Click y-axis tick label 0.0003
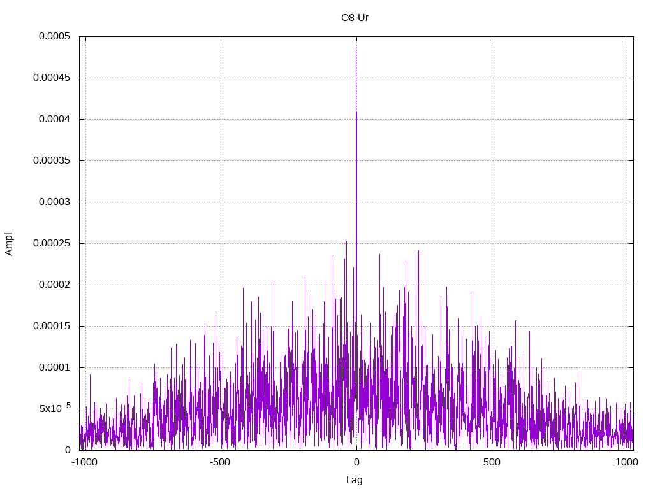 click(x=55, y=202)
